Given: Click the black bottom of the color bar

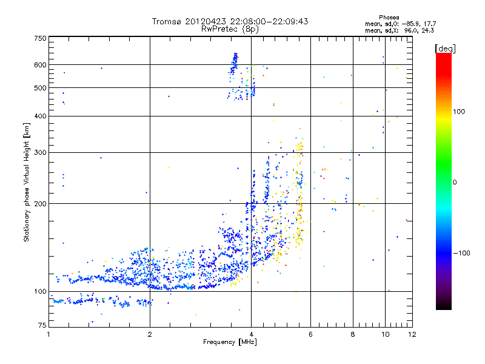Looking at the screenshot, I should (444, 305).
